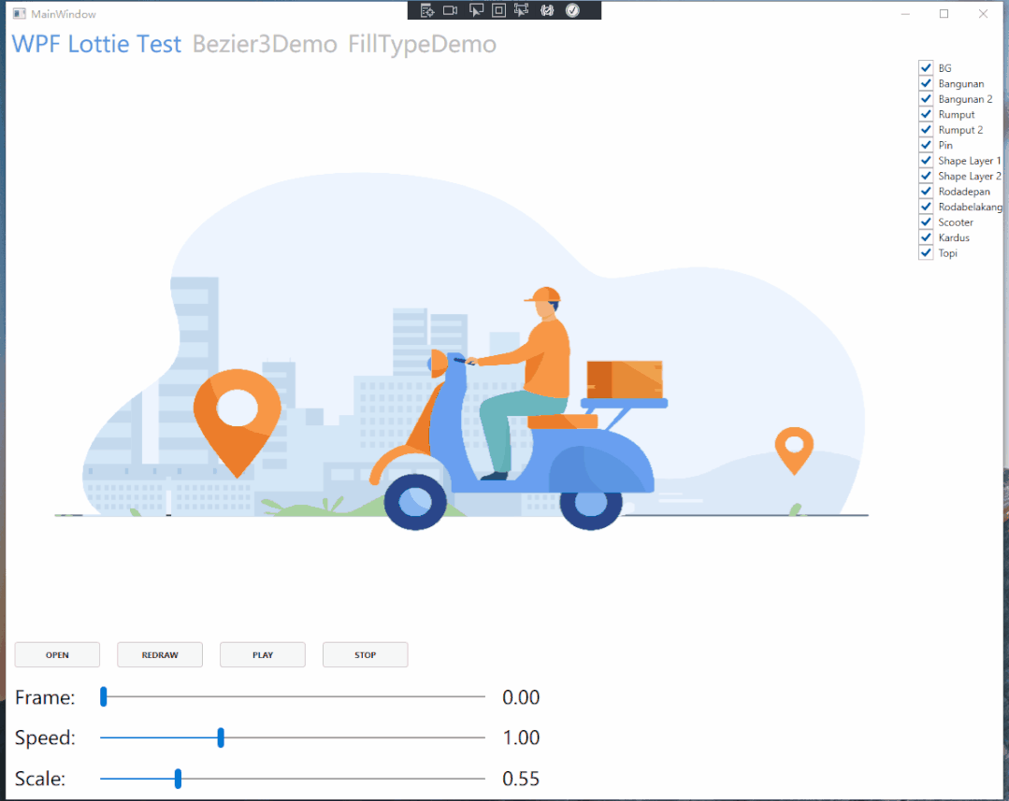This screenshot has width=1009, height=801.
Task: Click the Speed value 1.00
Action: [521, 738]
